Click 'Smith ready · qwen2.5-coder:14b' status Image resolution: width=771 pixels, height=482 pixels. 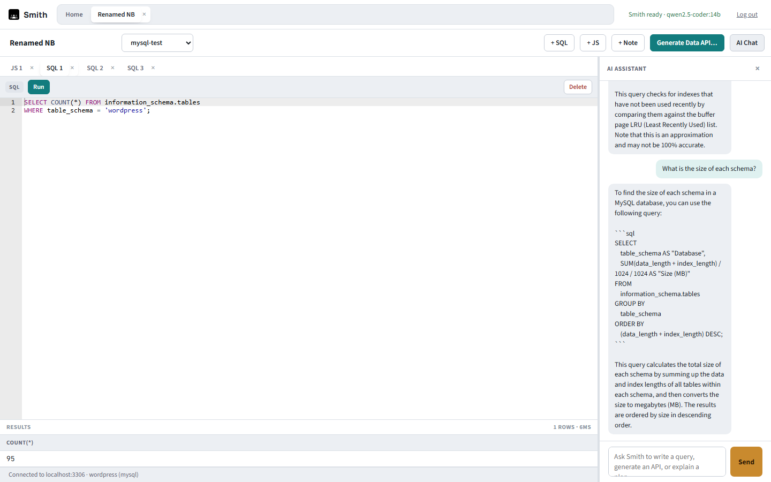point(674,14)
